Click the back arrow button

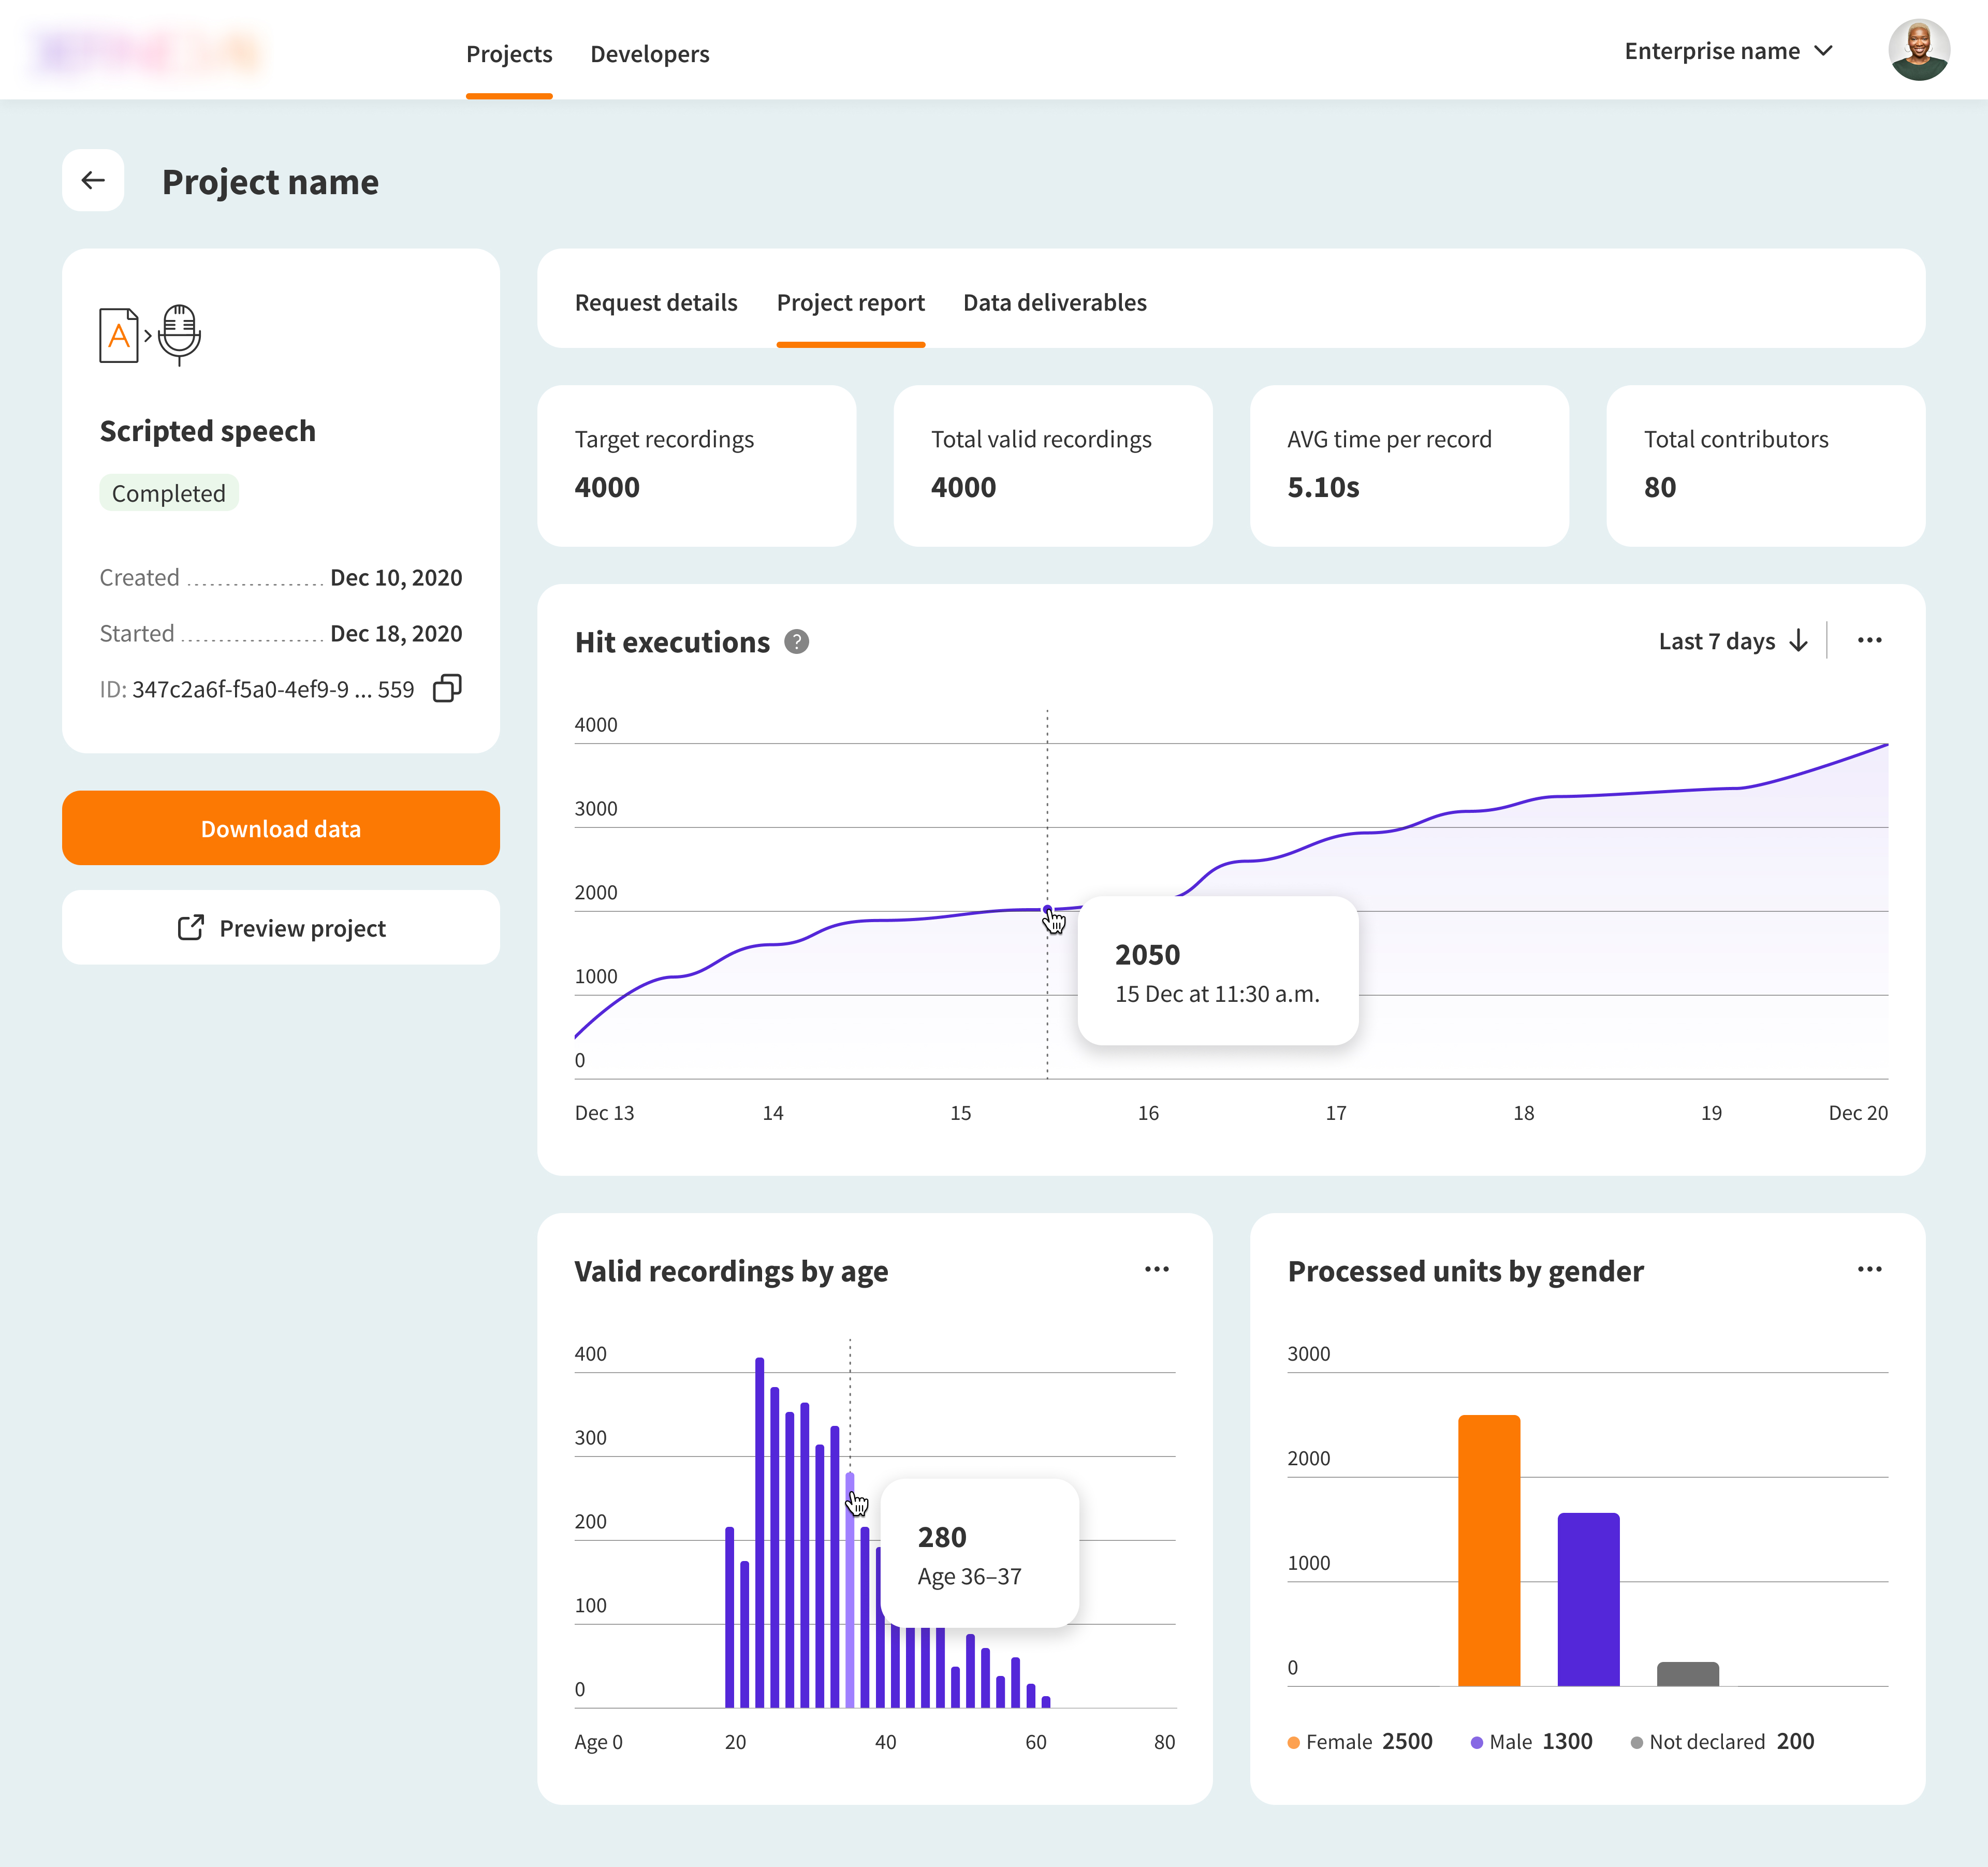93,180
